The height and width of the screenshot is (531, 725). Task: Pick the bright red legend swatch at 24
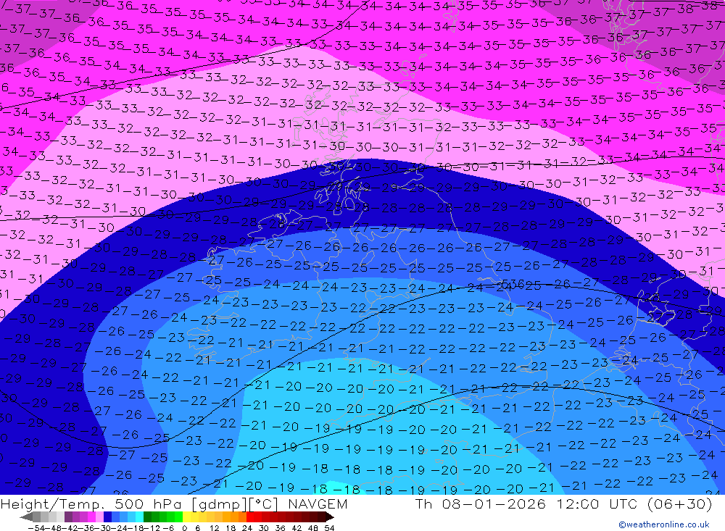pos(250,517)
